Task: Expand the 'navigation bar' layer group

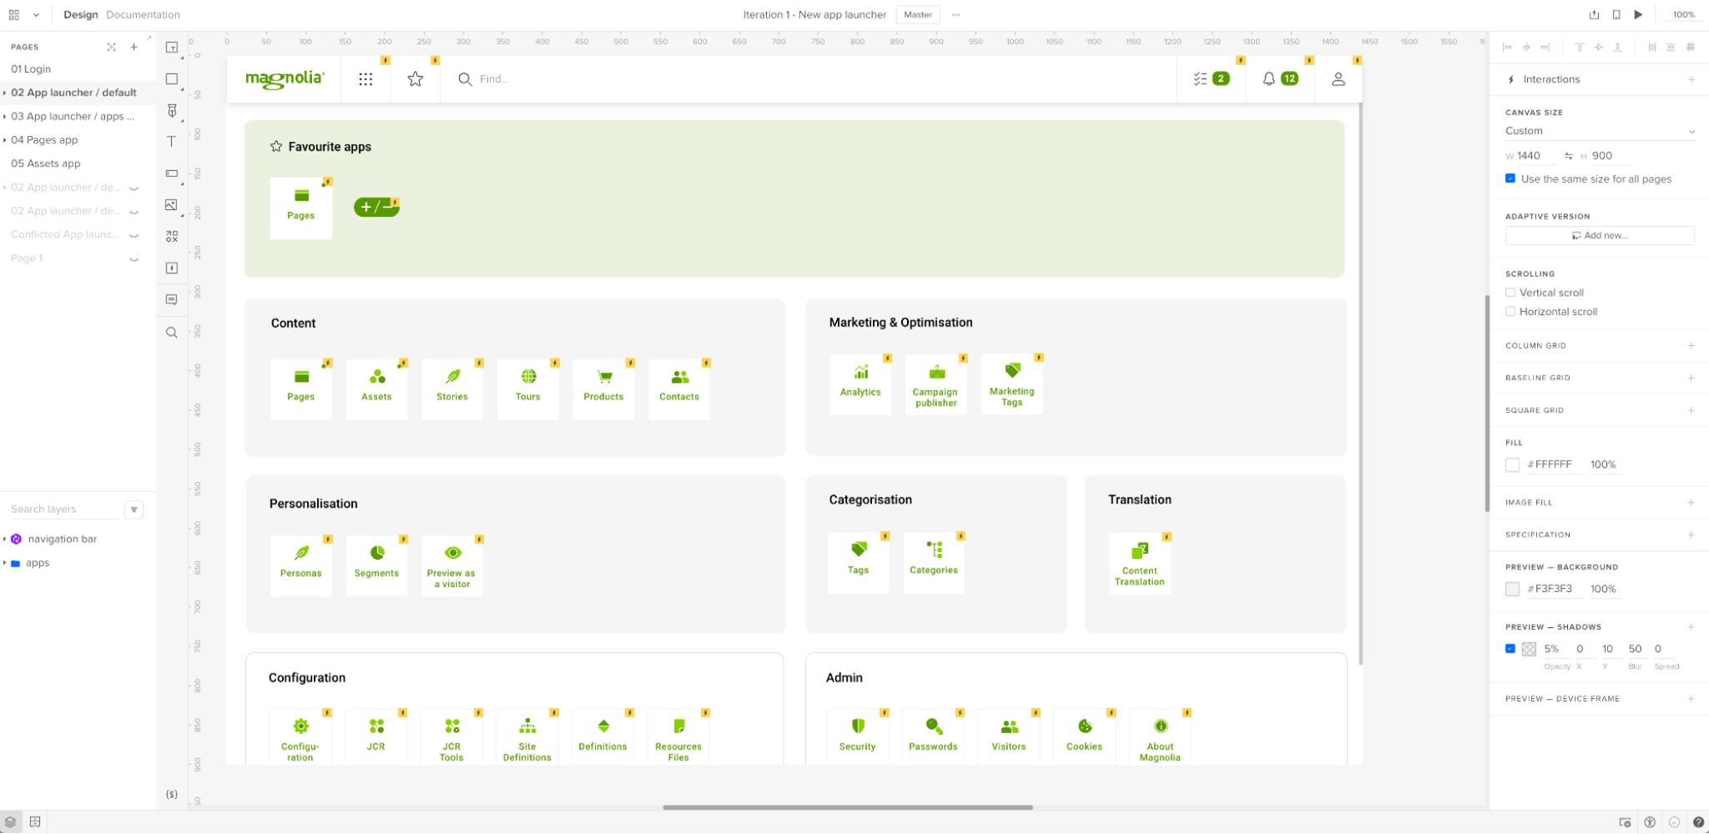Action: tap(7, 538)
